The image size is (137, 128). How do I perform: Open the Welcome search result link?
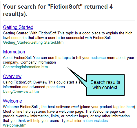click(x=12, y=101)
